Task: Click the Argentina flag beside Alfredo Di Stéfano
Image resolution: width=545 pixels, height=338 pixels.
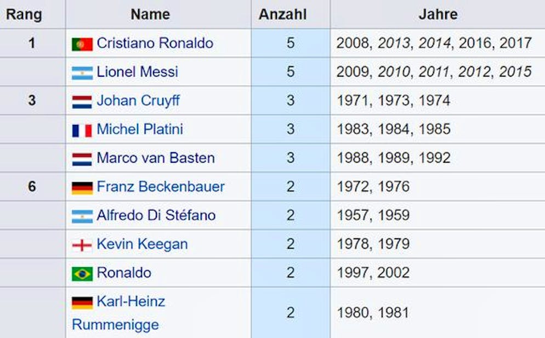Action: coord(82,216)
